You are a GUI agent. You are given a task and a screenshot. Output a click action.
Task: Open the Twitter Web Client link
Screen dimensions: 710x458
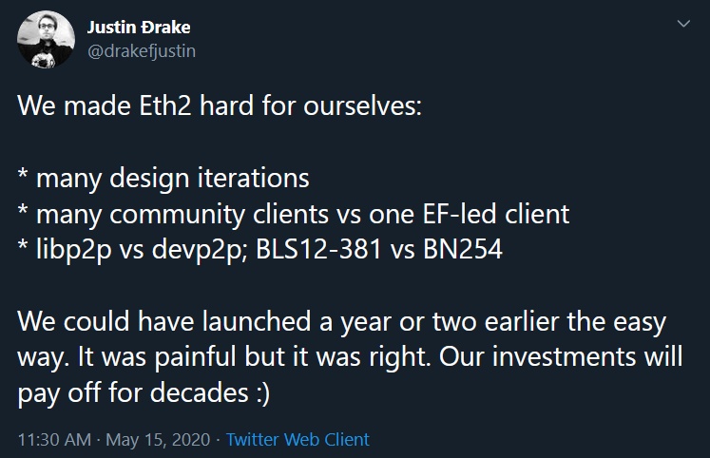click(x=297, y=439)
